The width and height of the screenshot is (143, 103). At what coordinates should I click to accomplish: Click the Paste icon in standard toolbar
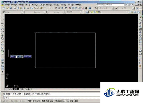(35, 8)
